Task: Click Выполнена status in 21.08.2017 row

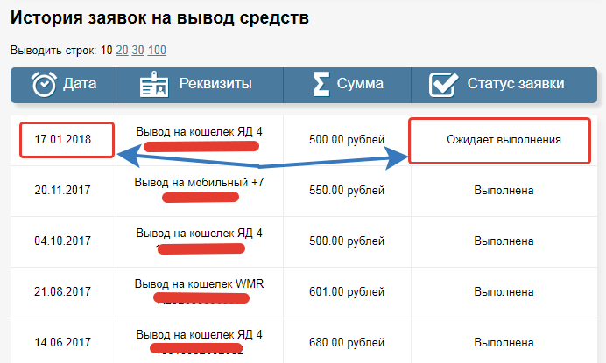Action: (504, 291)
